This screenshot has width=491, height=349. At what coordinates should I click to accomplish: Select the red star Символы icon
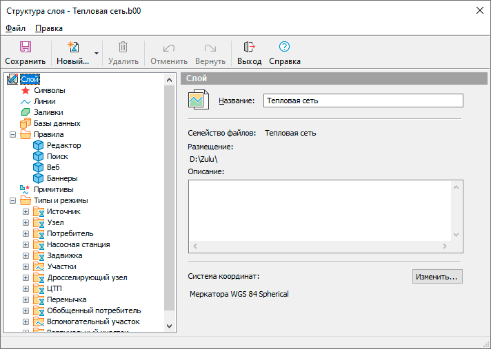point(26,90)
